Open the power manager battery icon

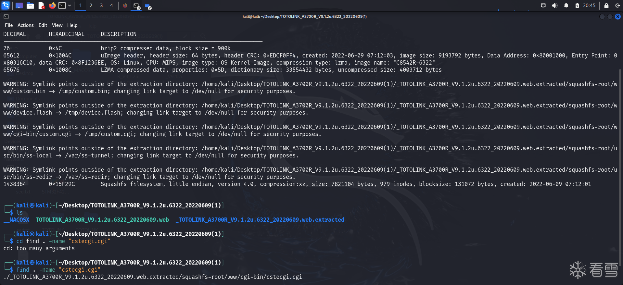(577, 6)
